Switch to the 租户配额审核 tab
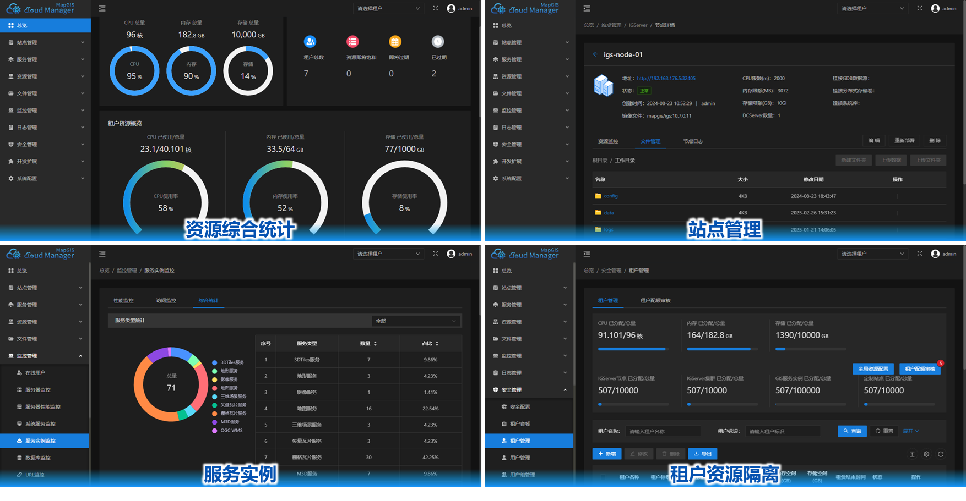966x501 pixels. (655, 301)
